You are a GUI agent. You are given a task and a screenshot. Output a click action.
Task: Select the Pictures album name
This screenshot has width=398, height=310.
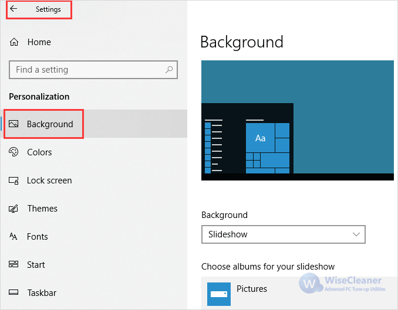point(252,289)
